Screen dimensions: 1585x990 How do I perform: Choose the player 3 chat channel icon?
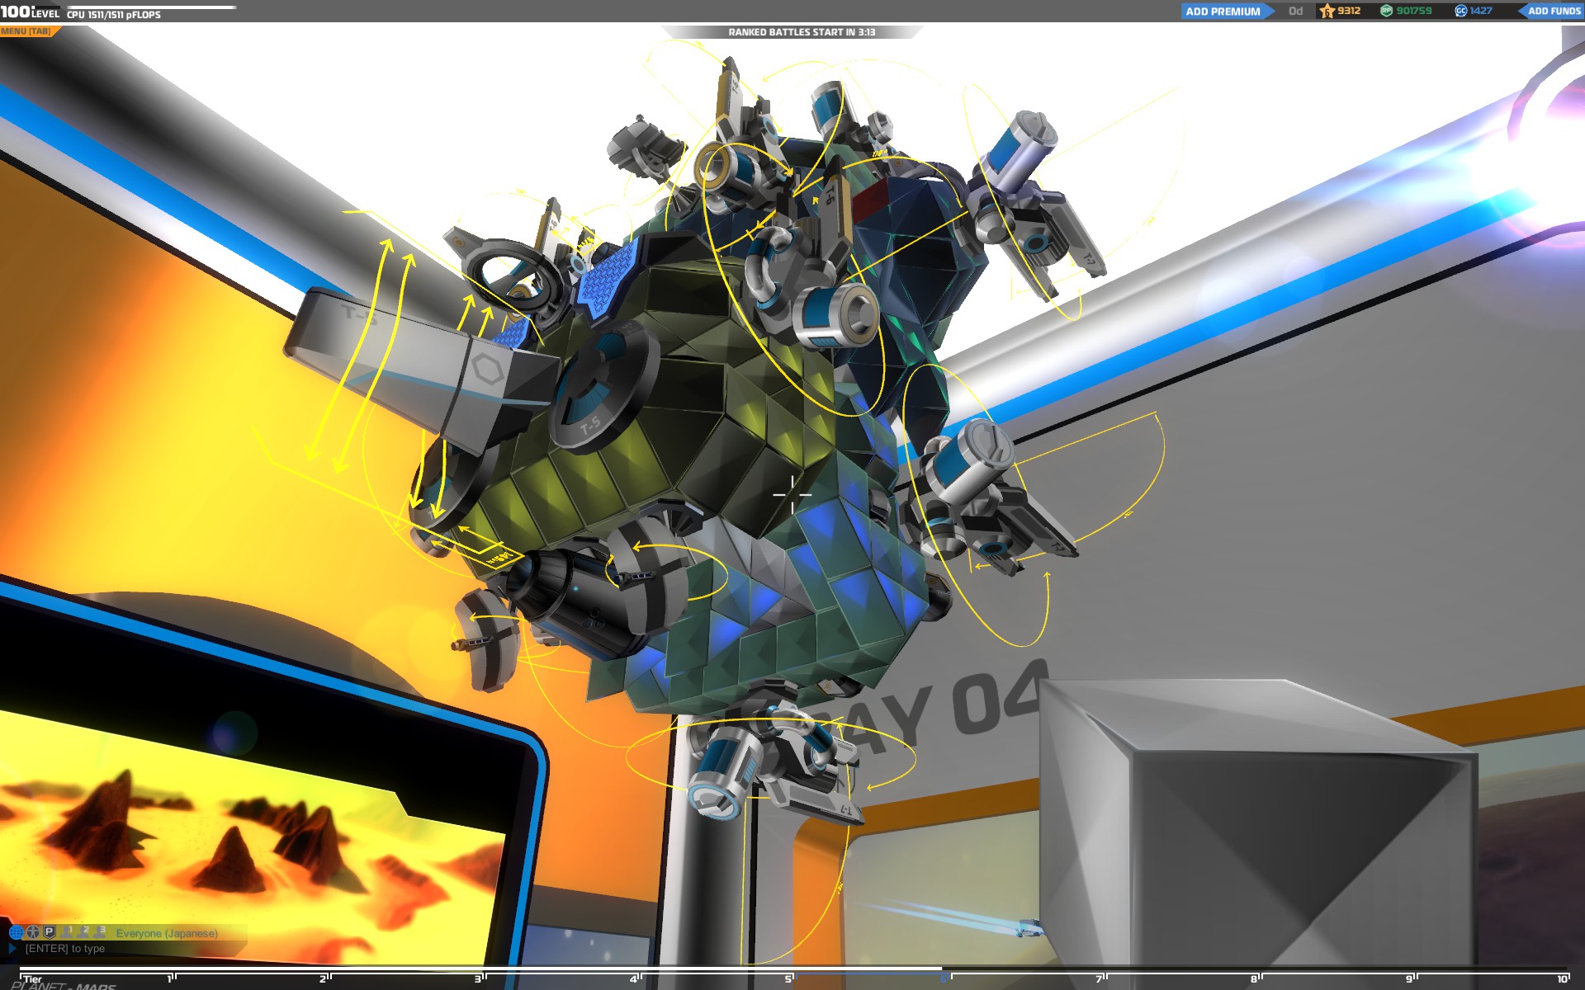coord(101,931)
